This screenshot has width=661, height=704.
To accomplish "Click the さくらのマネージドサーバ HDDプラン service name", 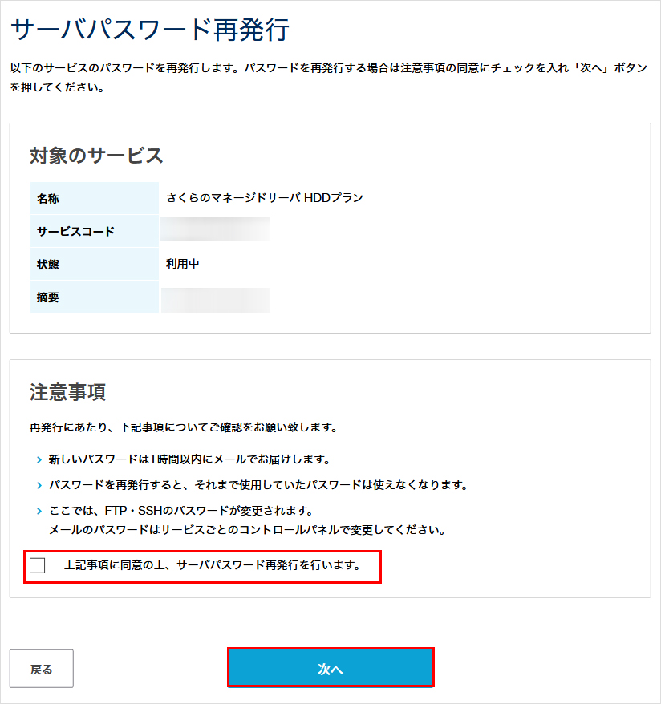I will click(x=265, y=198).
